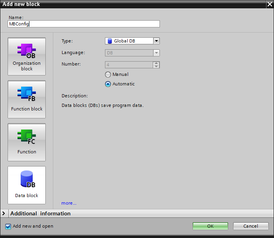Click blue cylinder icon in Type field
Viewport: 274px width, 238px height.
[110, 41]
